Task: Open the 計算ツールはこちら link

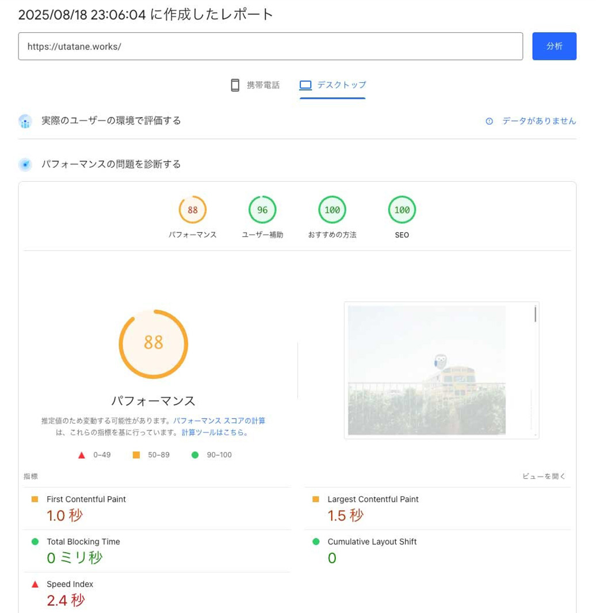Action: 215,432
